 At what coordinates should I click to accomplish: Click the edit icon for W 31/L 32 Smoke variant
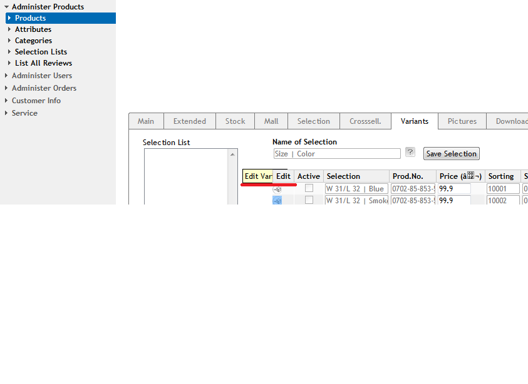277,200
